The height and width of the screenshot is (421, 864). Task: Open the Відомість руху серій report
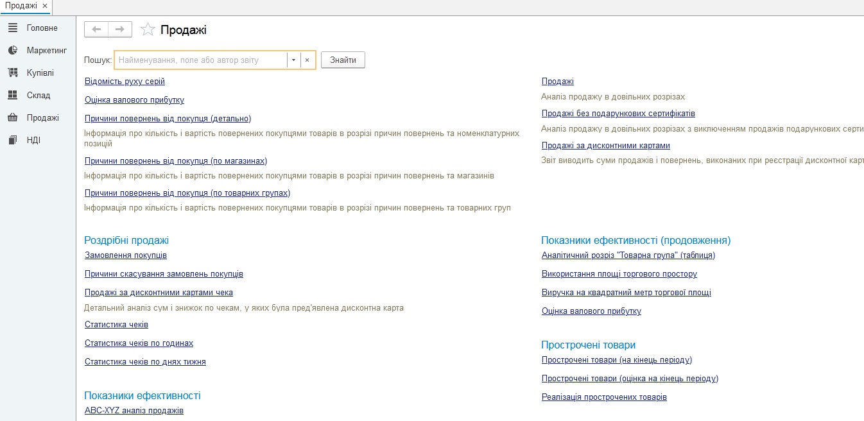[x=125, y=82]
